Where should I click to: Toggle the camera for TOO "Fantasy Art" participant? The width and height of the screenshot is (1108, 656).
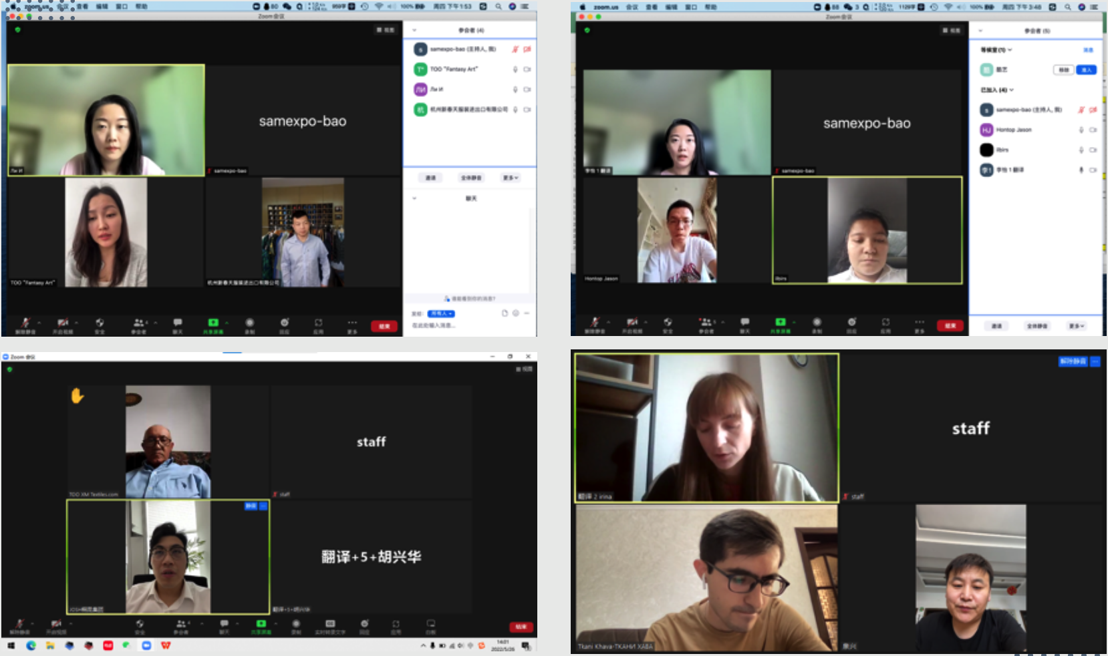[x=527, y=69]
